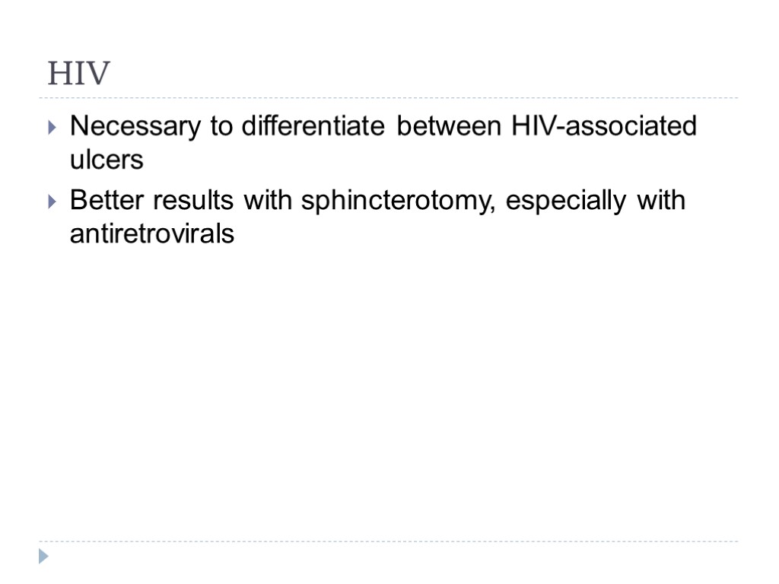
Task: Click the word "antiretrovirals"
Action: (152, 234)
